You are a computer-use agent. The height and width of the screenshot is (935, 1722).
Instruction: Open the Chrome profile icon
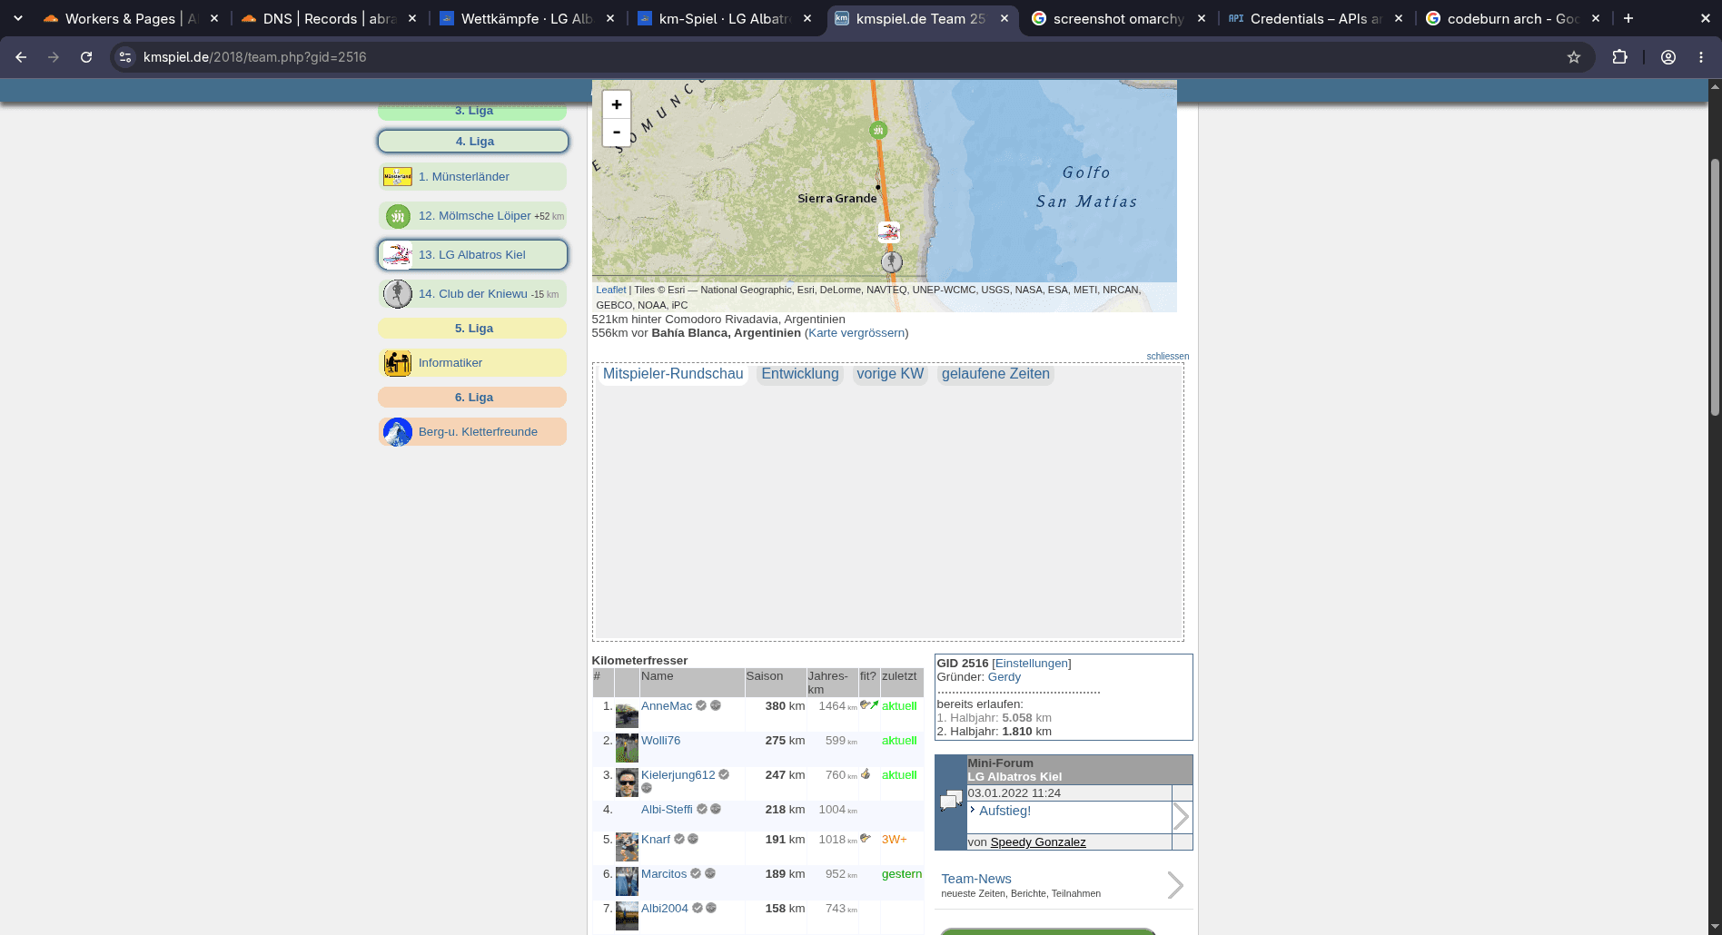(x=1668, y=57)
